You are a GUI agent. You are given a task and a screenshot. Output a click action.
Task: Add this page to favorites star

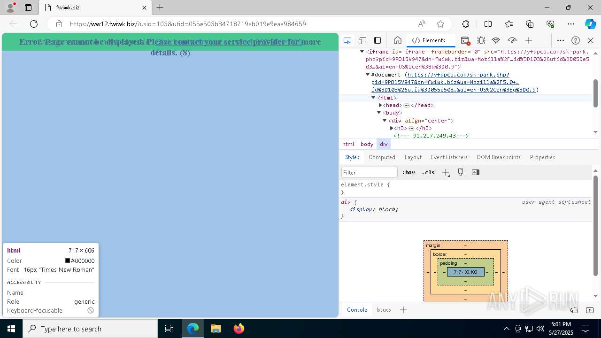click(440, 24)
